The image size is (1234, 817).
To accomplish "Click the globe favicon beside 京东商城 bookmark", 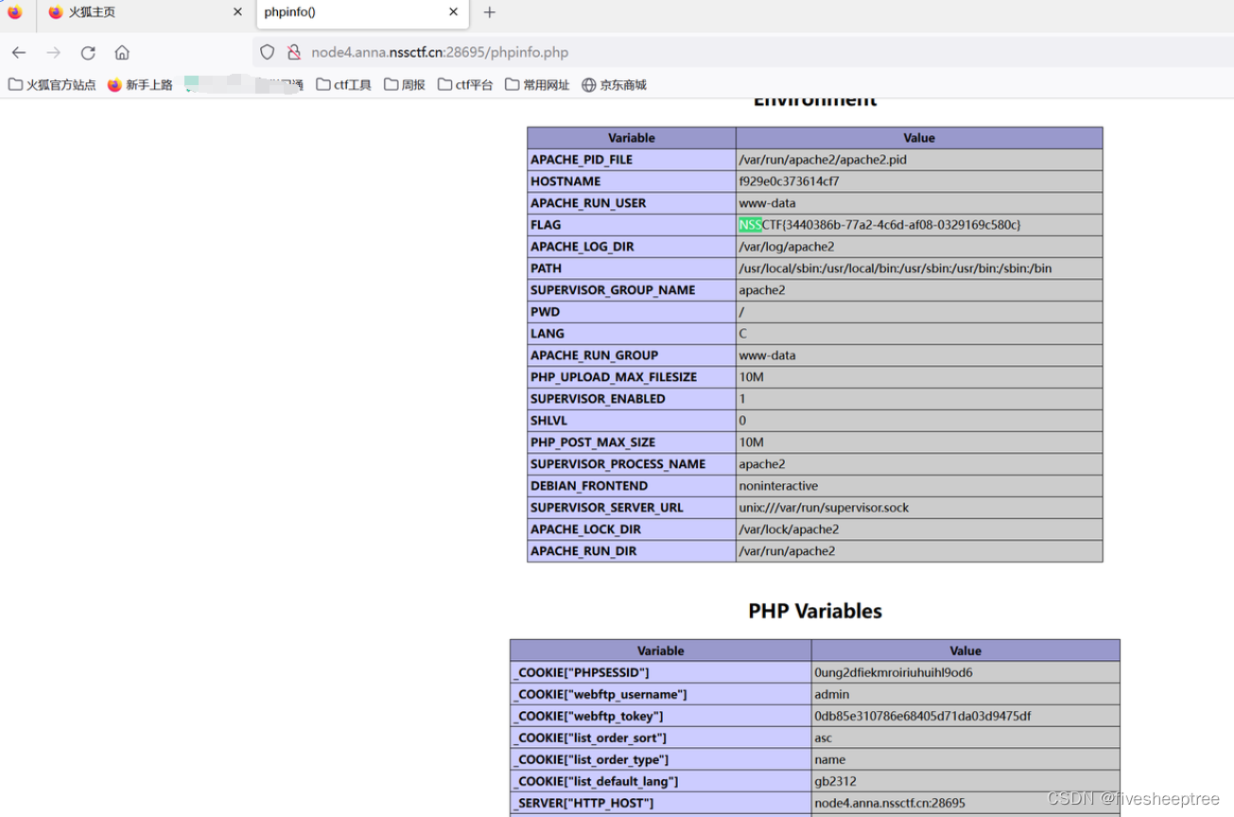I will (x=590, y=84).
